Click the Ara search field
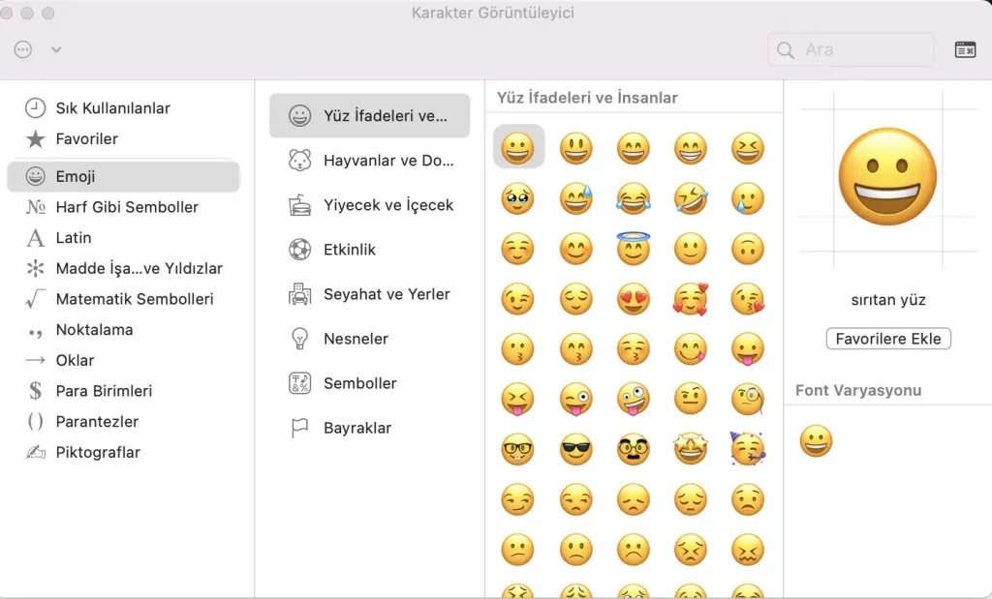The image size is (992, 599). click(851, 49)
